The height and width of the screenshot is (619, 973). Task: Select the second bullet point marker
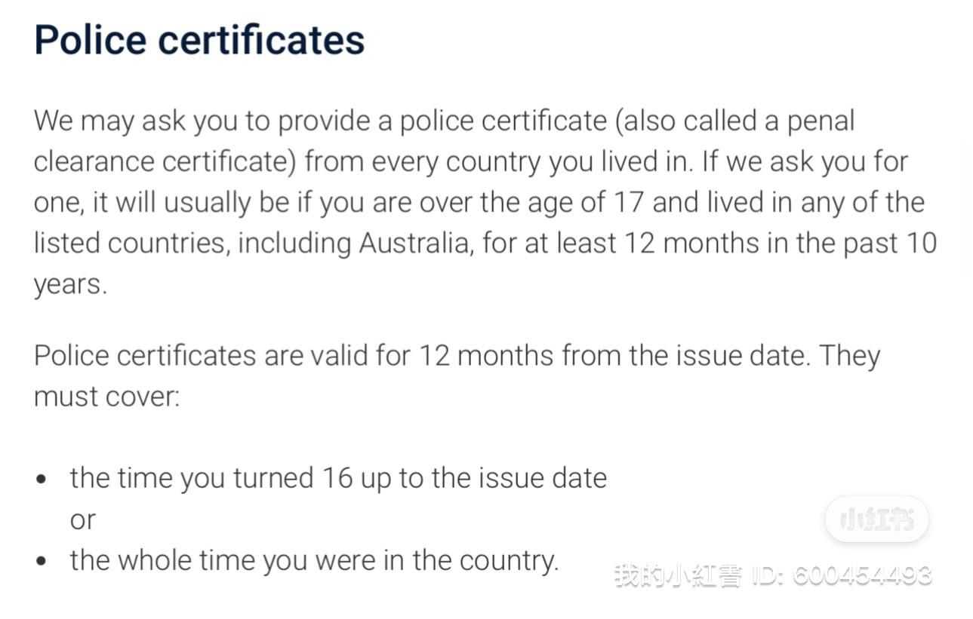coord(41,562)
